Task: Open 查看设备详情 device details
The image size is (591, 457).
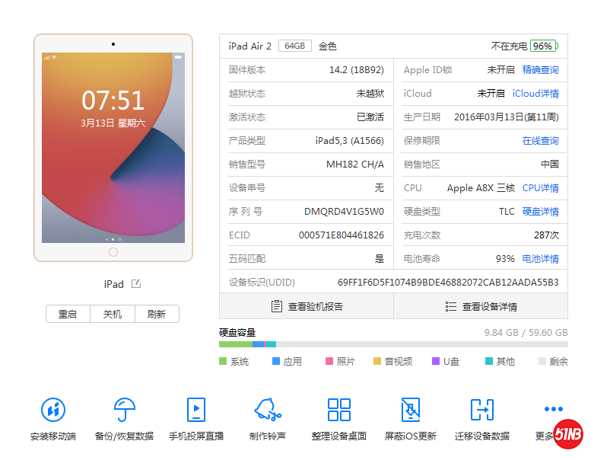Action: coord(481,306)
